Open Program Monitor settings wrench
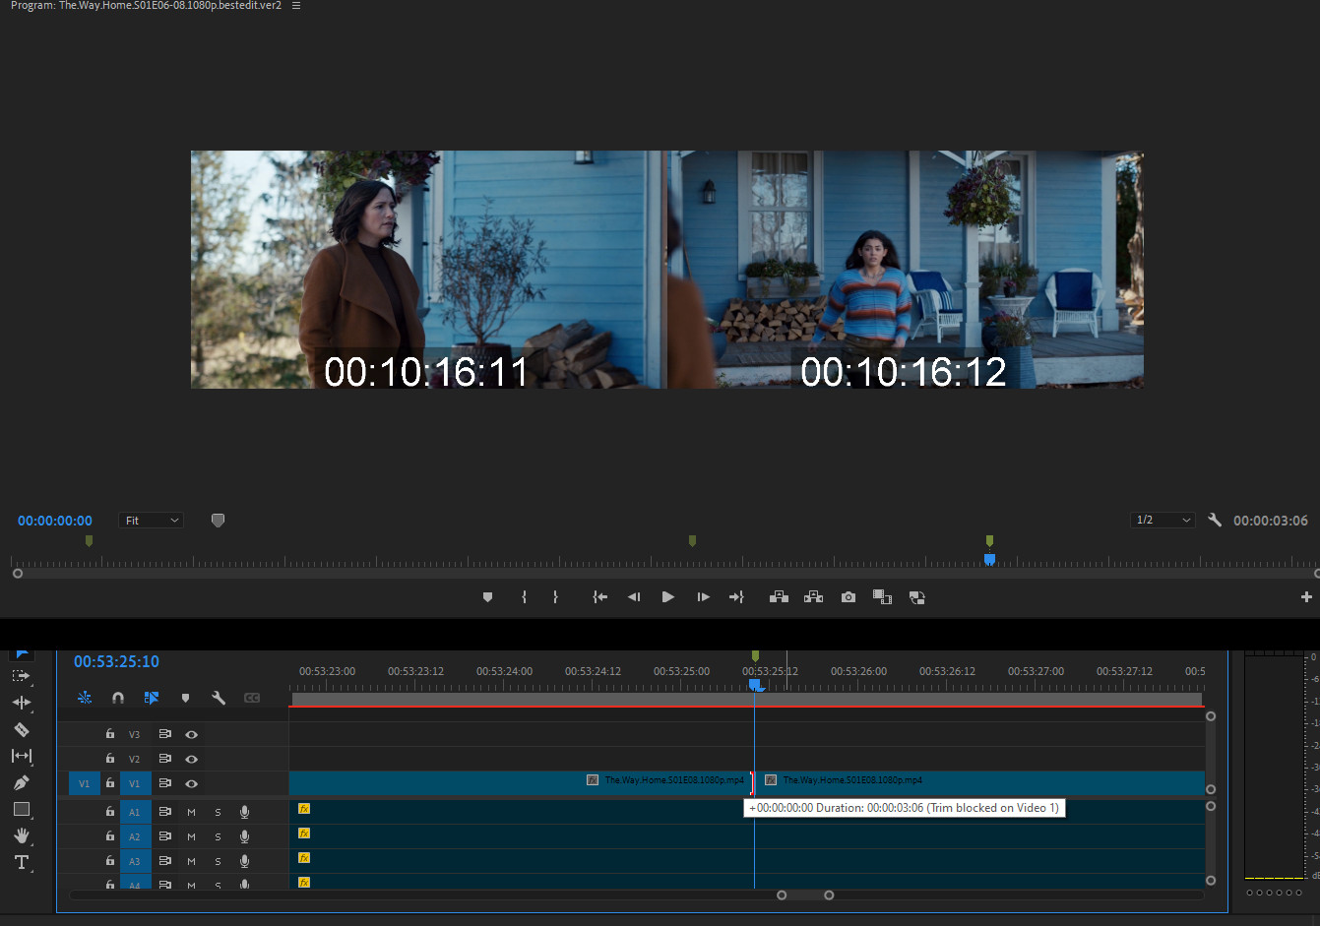 tap(1215, 520)
